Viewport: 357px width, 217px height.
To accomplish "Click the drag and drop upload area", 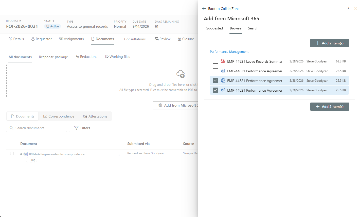I will (x=102, y=80).
